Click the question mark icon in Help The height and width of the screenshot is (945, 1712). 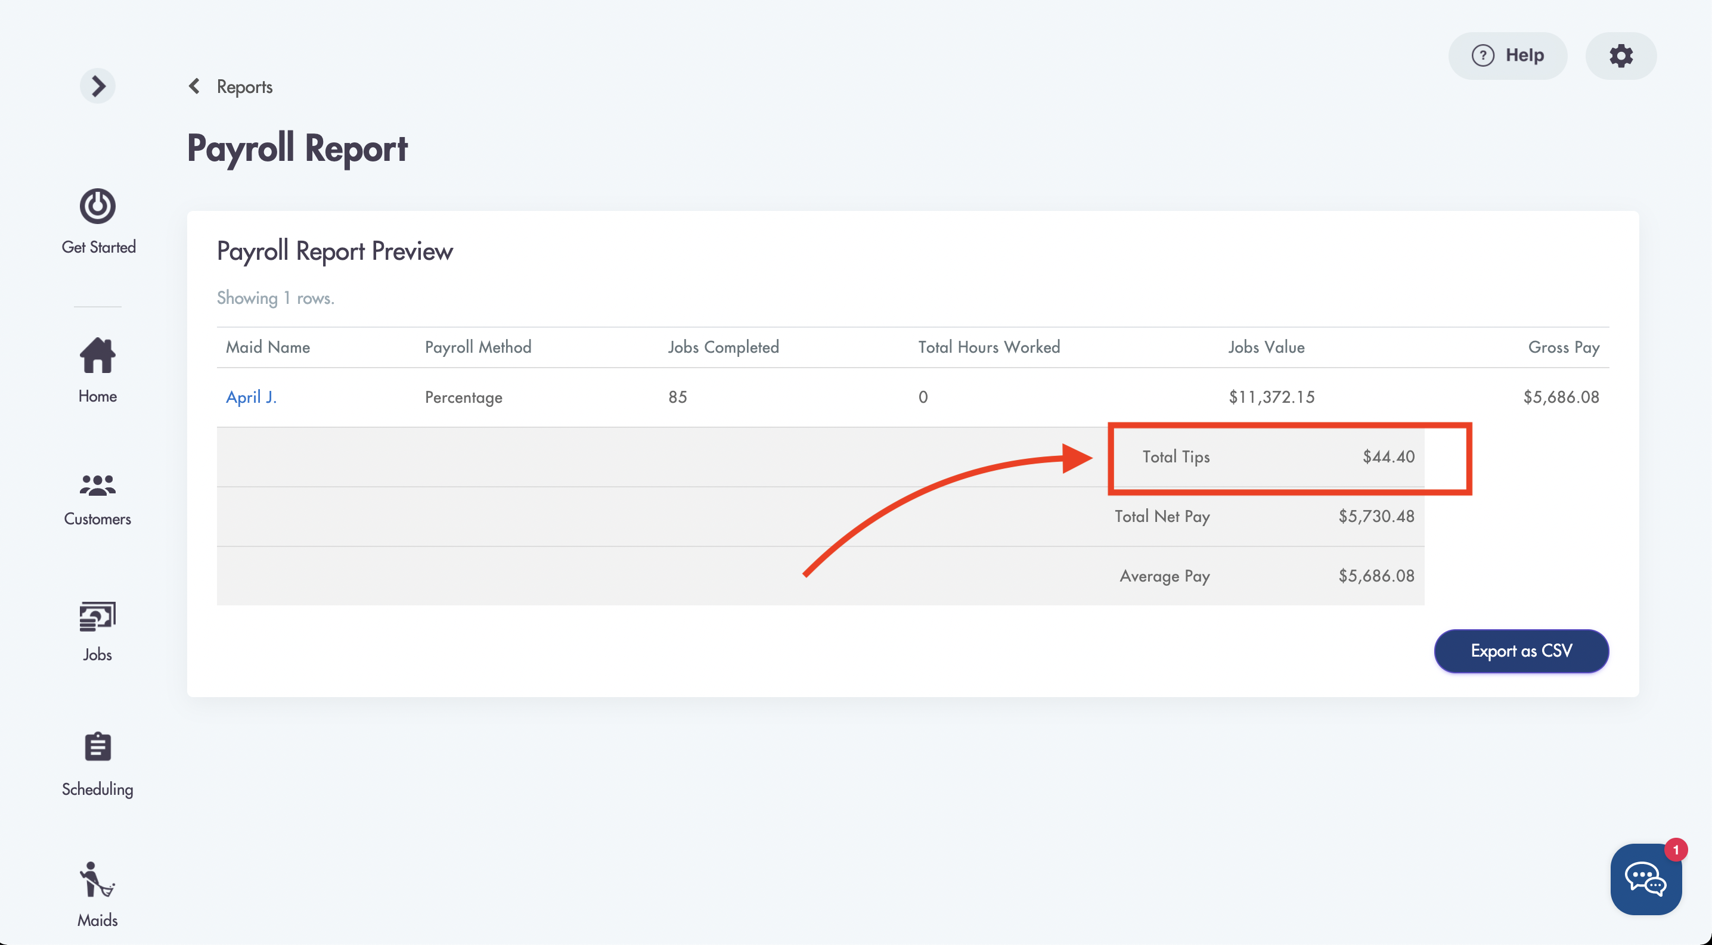click(1483, 56)
